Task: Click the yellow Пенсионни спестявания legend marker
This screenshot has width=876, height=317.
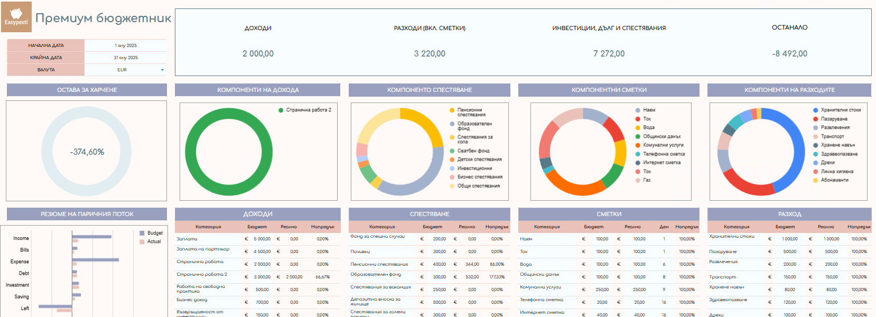Action: pyautogui.click(x=452, y=110)
